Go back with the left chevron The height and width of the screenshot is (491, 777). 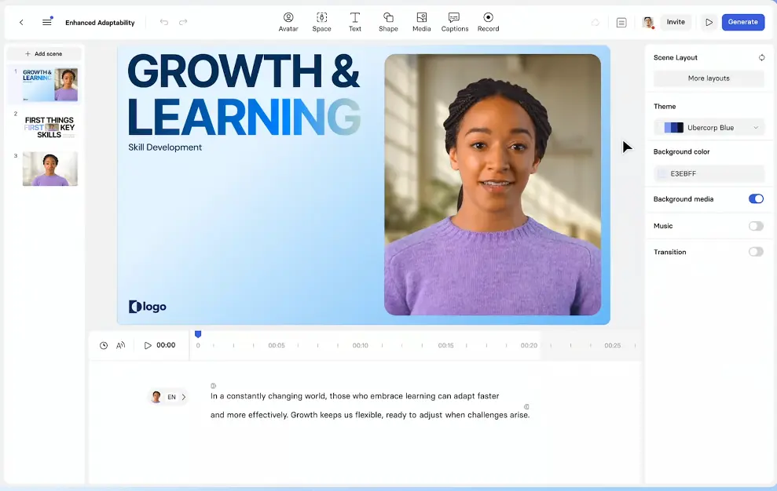(x=21, y=23)
